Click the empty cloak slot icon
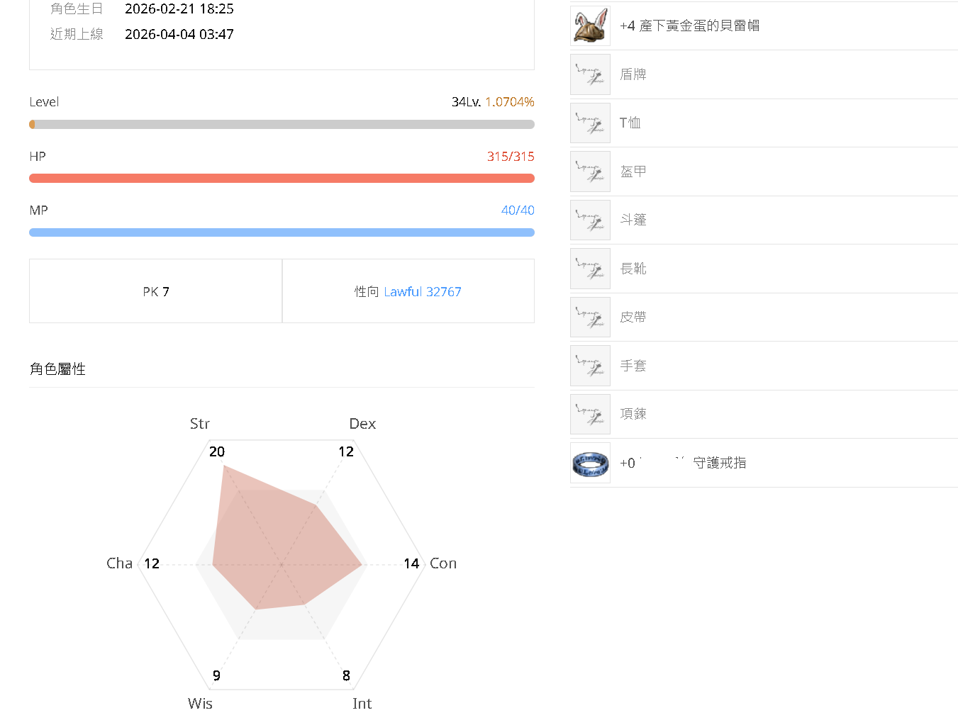Viewport: 958px width, 725px height. tap(590, 220)
